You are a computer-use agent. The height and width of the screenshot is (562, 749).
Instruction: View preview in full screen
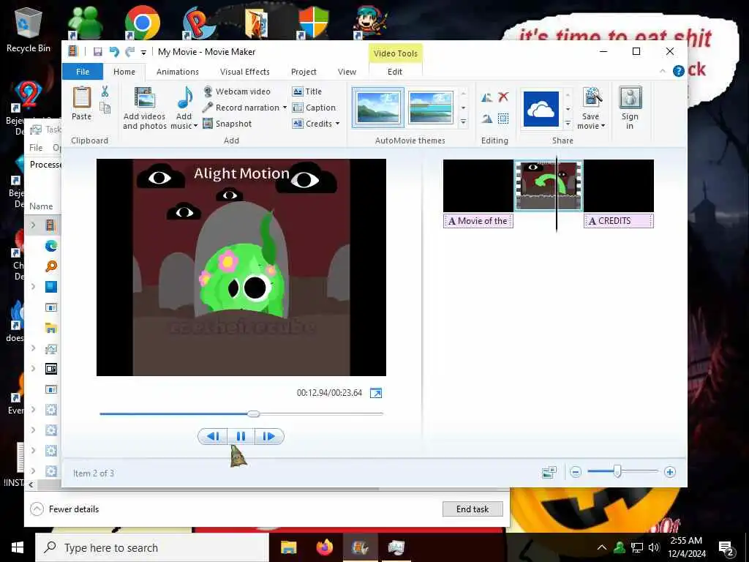[376, 393]
